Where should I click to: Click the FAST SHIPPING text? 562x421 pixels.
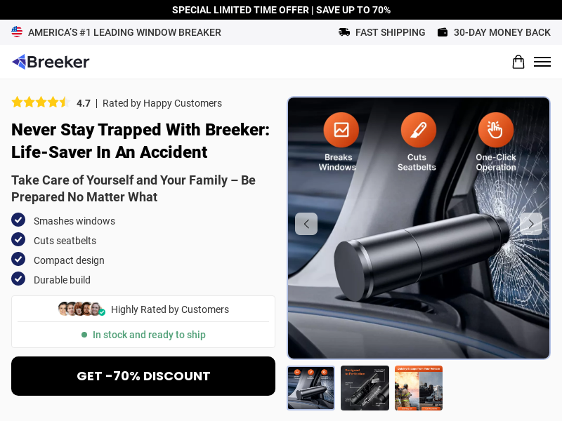pos(391,32)
